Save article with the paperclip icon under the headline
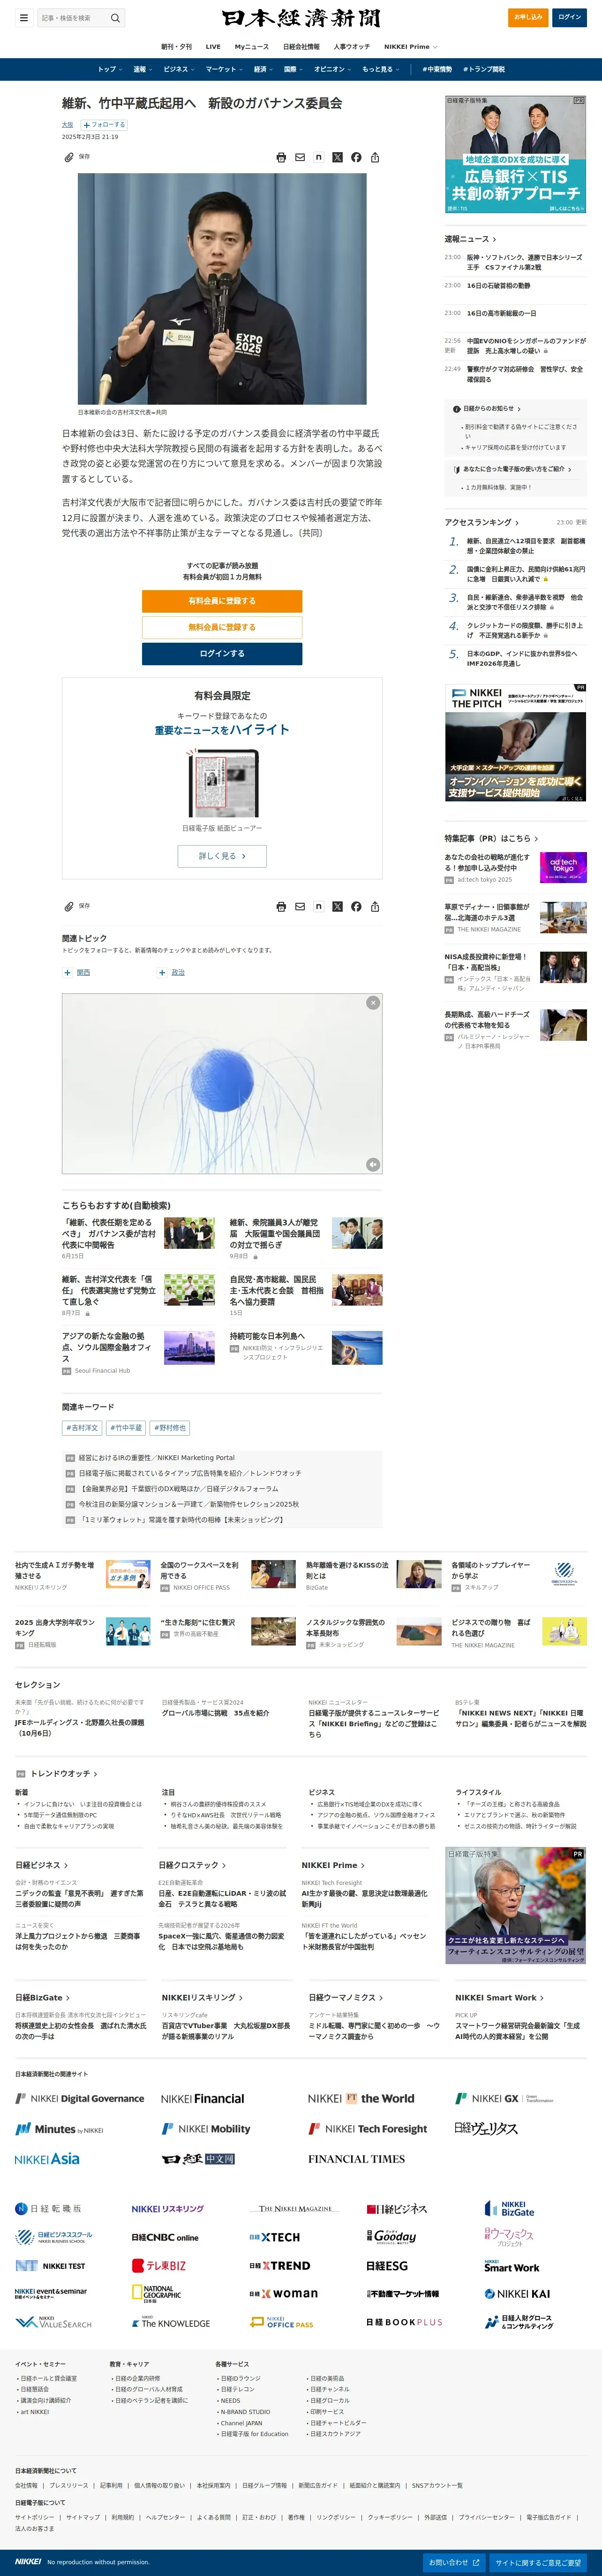 click(69, 157)
